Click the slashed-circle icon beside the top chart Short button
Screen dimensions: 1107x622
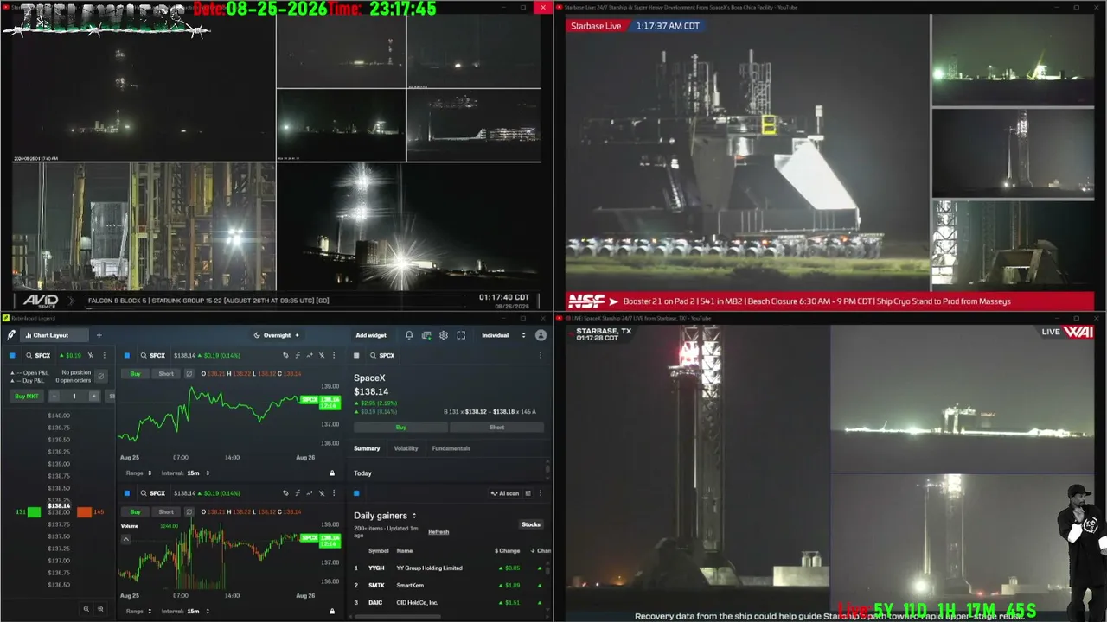(189, 374)
